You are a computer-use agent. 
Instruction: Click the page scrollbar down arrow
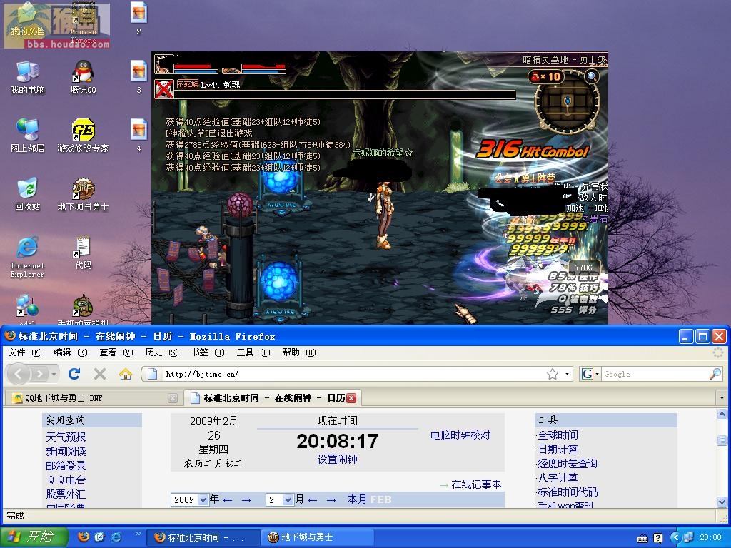(722, 502)
